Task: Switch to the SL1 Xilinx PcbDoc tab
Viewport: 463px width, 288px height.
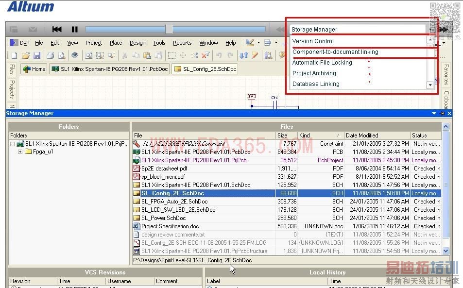Action: pyautogui.click(x=109, y=69)
